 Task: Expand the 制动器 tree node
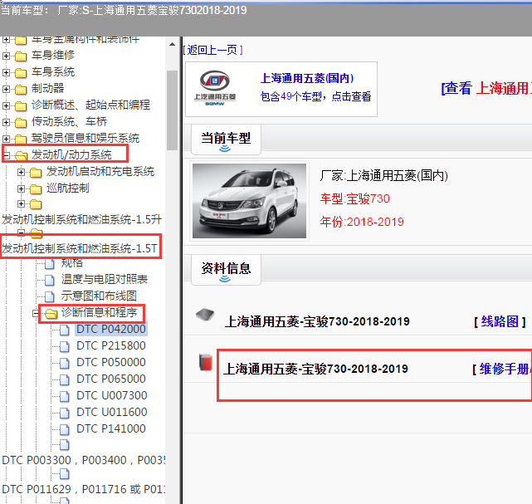(6, 89)
